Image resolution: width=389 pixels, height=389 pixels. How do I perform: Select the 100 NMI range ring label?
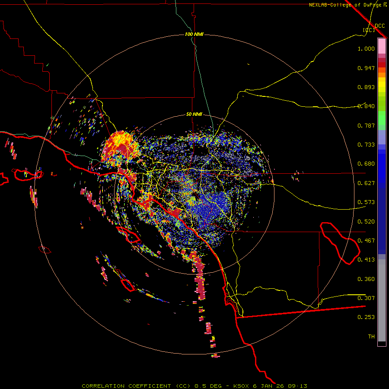click(194, 34)
